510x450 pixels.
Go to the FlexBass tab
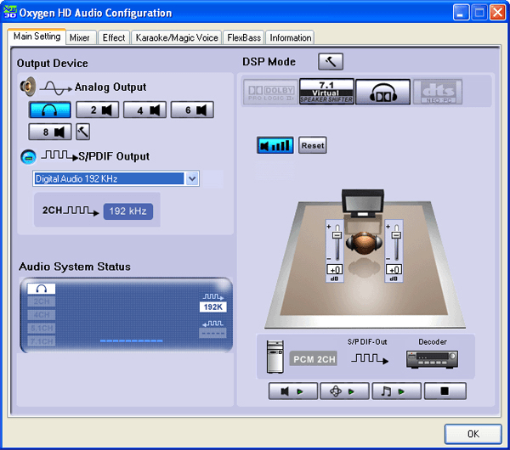tap(243, 37)
